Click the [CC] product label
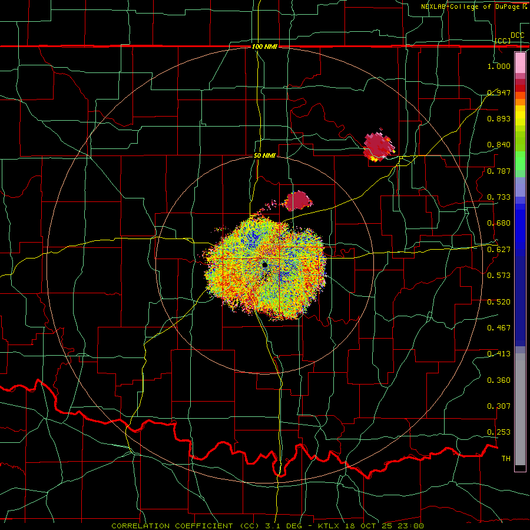Screen dimensions: 530x530 503,41
